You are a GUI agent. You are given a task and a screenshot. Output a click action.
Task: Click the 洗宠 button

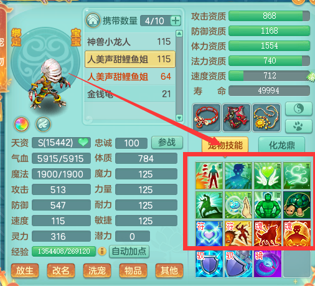coord(97,270)
